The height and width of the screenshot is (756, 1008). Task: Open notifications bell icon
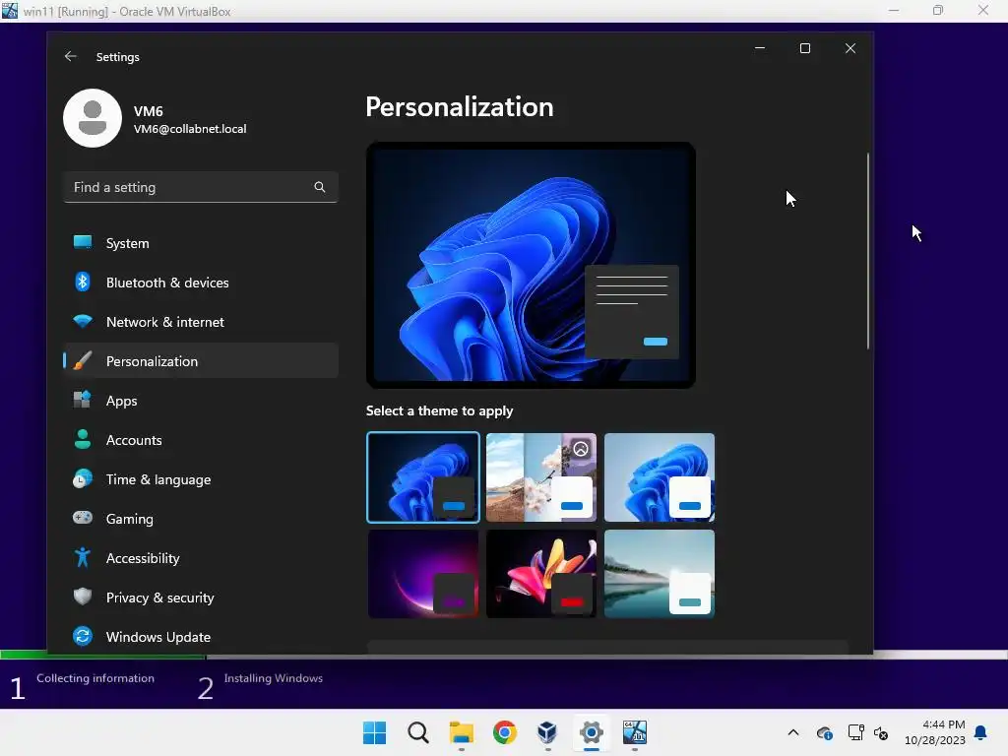[981, 732]
